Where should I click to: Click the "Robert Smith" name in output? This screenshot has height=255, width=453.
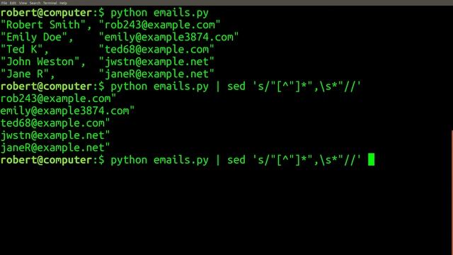coord(43,25)
